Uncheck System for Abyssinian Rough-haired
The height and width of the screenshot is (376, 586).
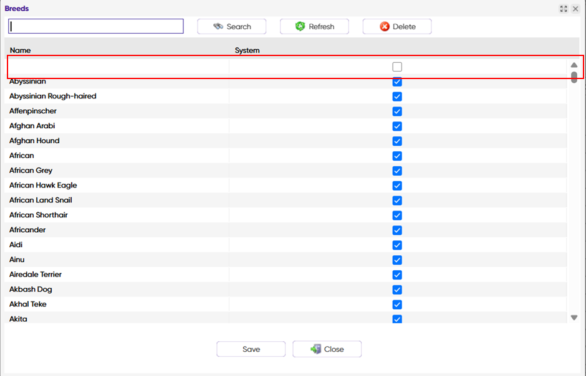pyautogui.click(x=397, y=96)
